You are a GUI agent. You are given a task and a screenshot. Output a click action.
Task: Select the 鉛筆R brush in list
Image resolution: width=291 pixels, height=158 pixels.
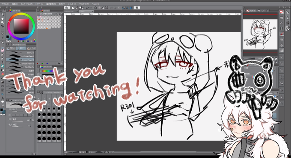click(x=20, y=71)
